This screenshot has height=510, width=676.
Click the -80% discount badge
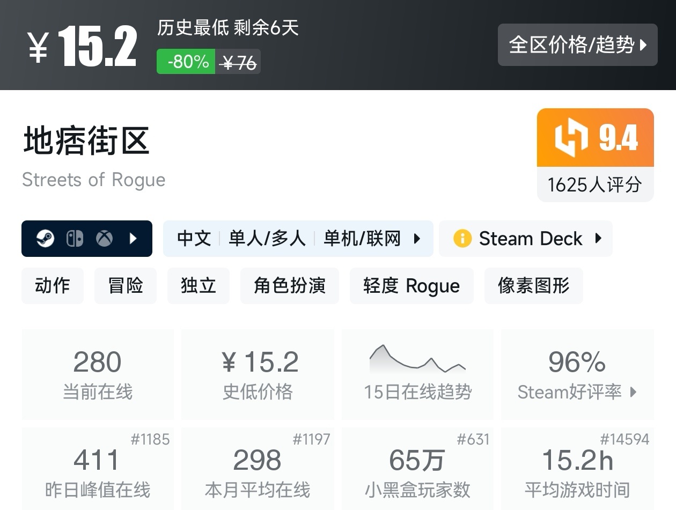click(x=186, y=62)
